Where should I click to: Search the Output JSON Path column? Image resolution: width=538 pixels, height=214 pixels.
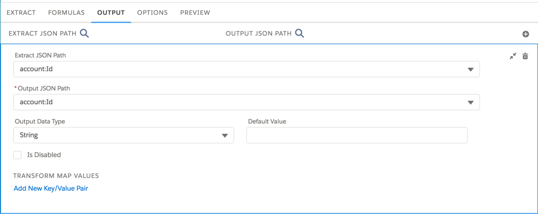(x=299, y=34)
